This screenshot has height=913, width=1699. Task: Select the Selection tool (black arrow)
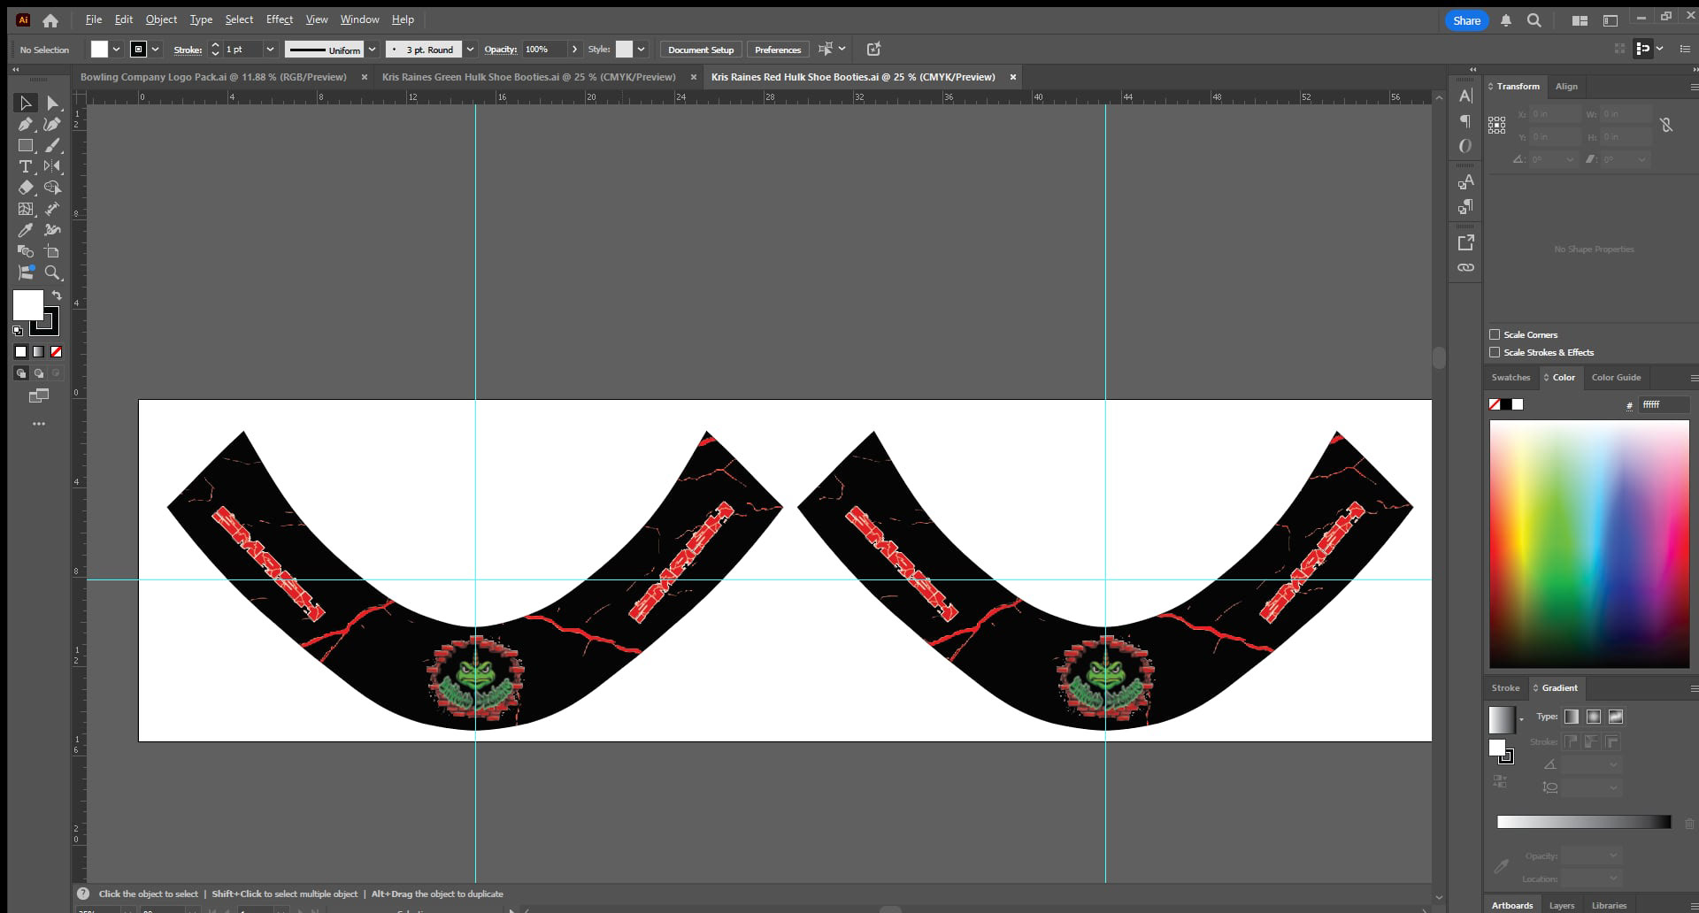tap(26, 104)
